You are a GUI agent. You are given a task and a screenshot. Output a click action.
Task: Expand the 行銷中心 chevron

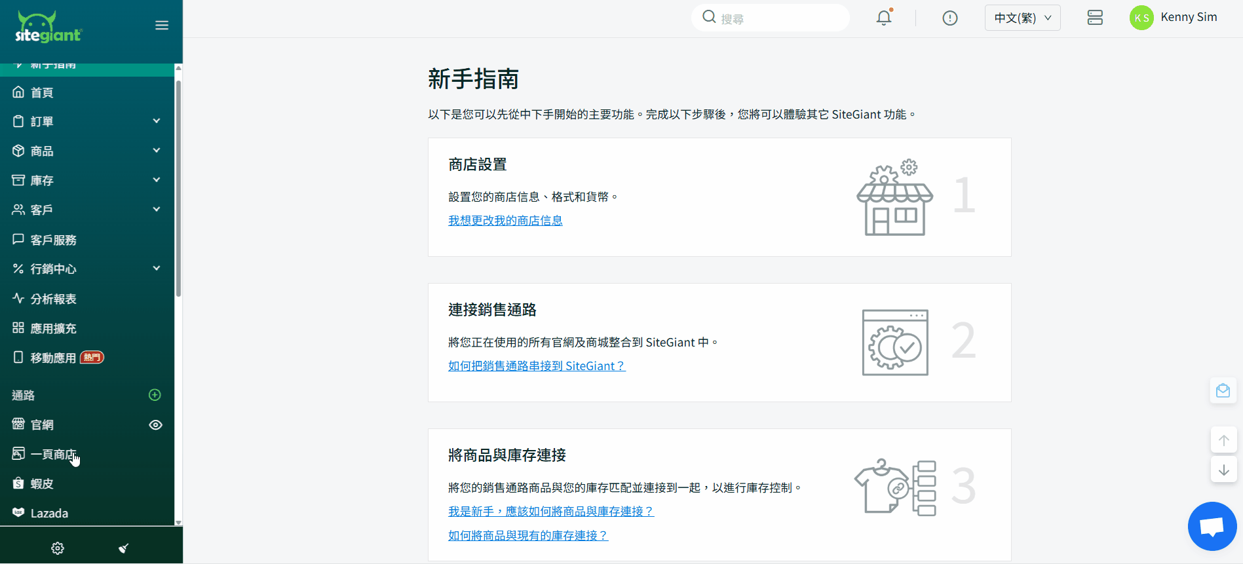click(157, 269)
